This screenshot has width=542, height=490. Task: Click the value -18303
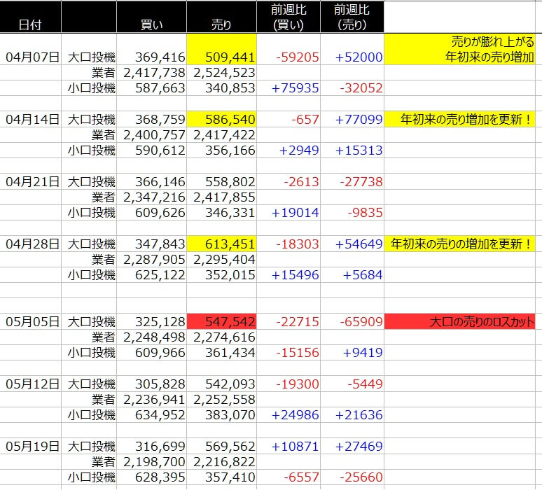click(x=298, y=244)
